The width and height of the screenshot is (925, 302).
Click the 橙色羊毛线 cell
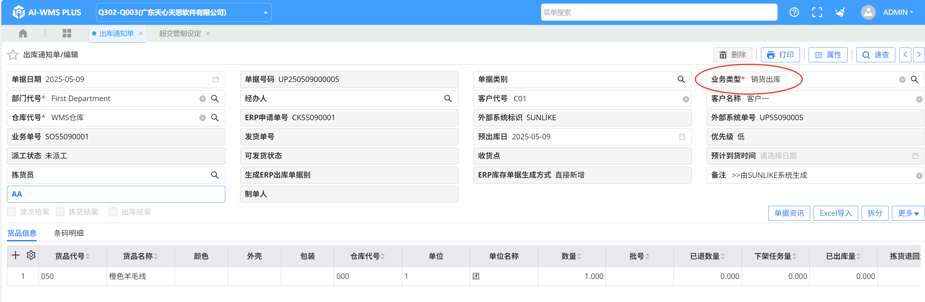(x=140, y=276)
